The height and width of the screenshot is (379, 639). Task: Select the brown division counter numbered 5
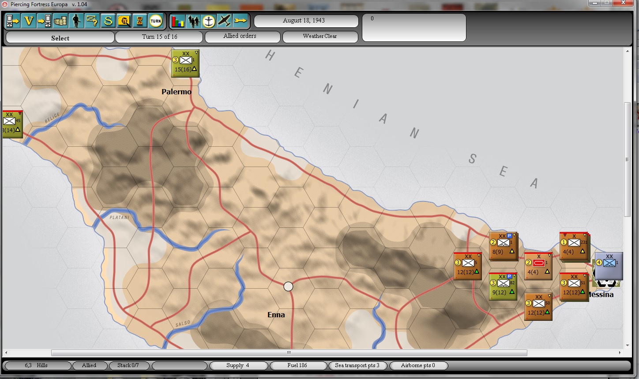click(468, 266)
